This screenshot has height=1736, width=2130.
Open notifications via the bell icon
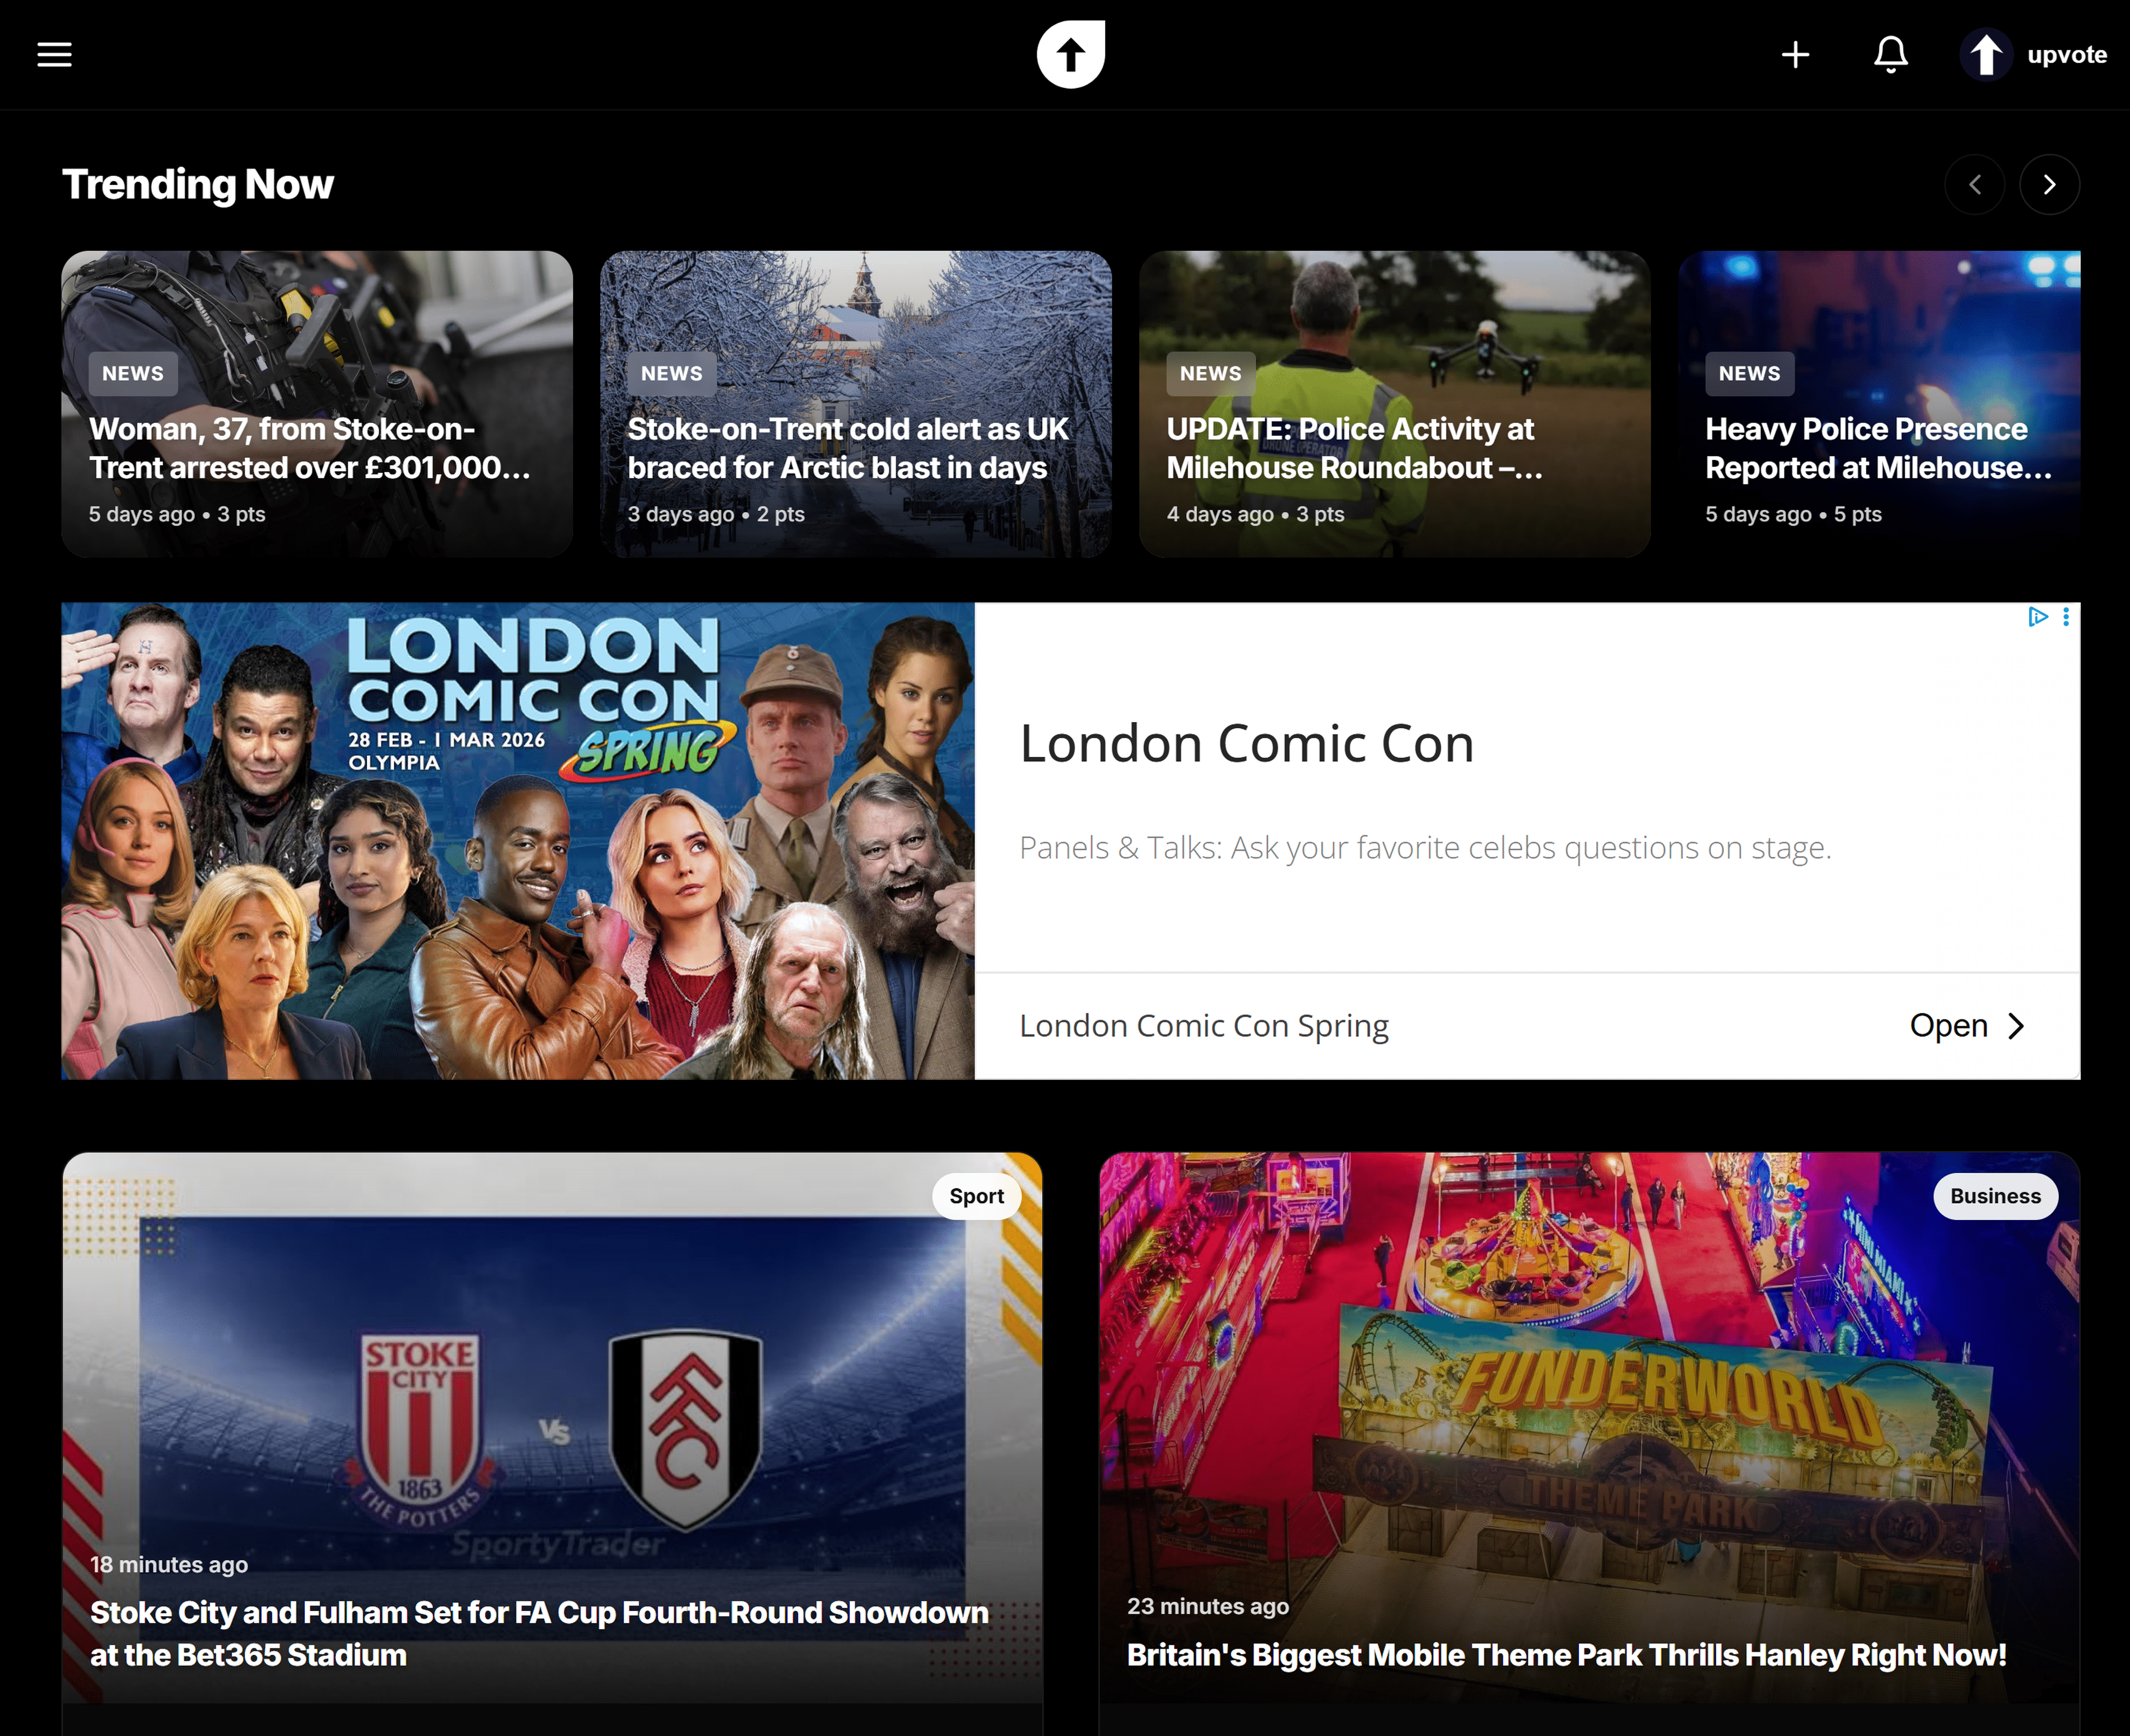pyautogui.click(x=1890, y=54)
